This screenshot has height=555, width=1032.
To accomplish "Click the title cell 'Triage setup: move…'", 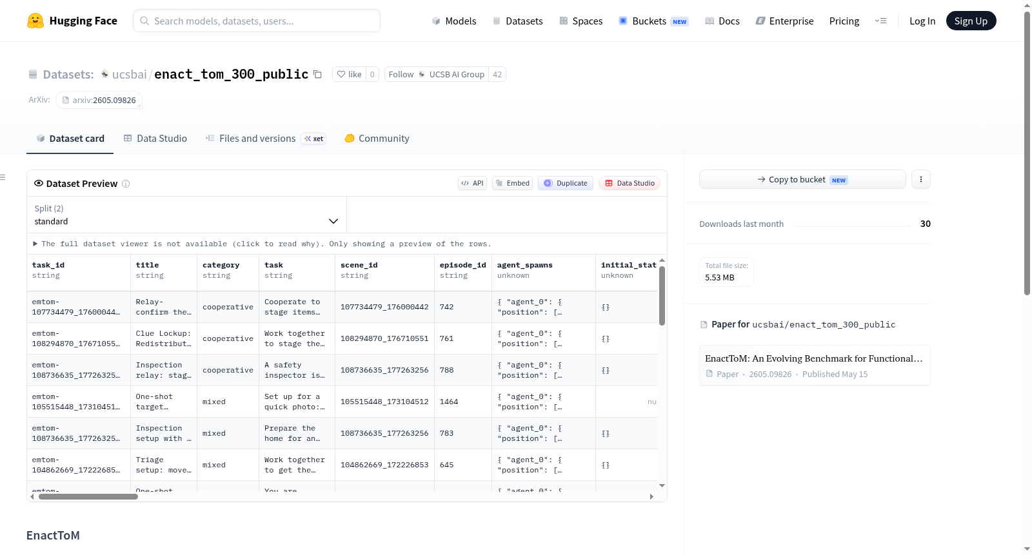I will tap(164, 465).
